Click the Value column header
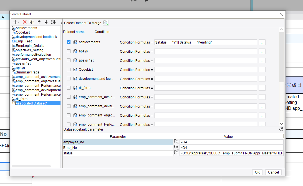 point(228,137)
